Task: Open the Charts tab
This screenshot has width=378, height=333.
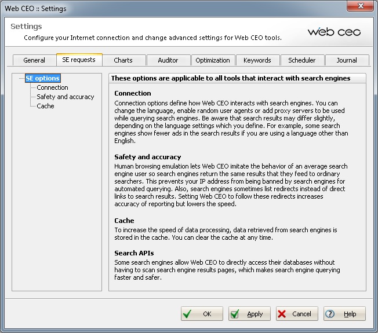Action: point(123,60)
